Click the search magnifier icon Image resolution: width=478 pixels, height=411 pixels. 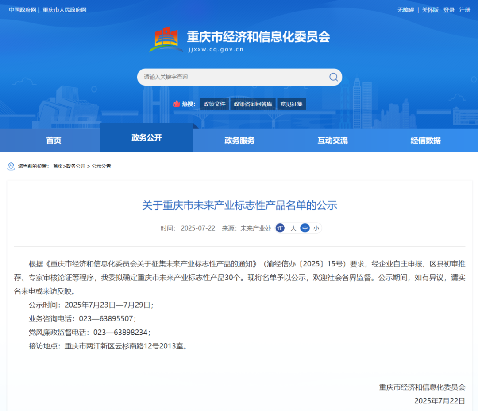point(333,77)
